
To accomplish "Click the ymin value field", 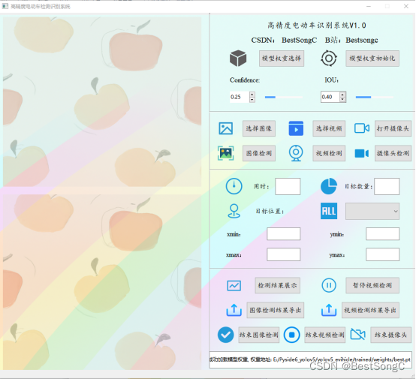I will [x=382, y=233].
